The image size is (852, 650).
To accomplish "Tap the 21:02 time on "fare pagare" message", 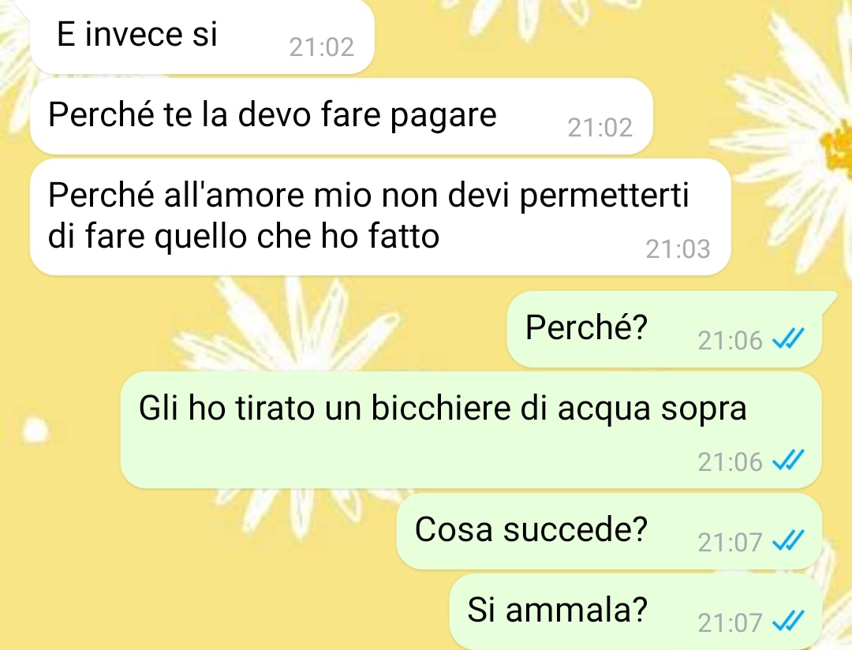I will tap(600, 128).
